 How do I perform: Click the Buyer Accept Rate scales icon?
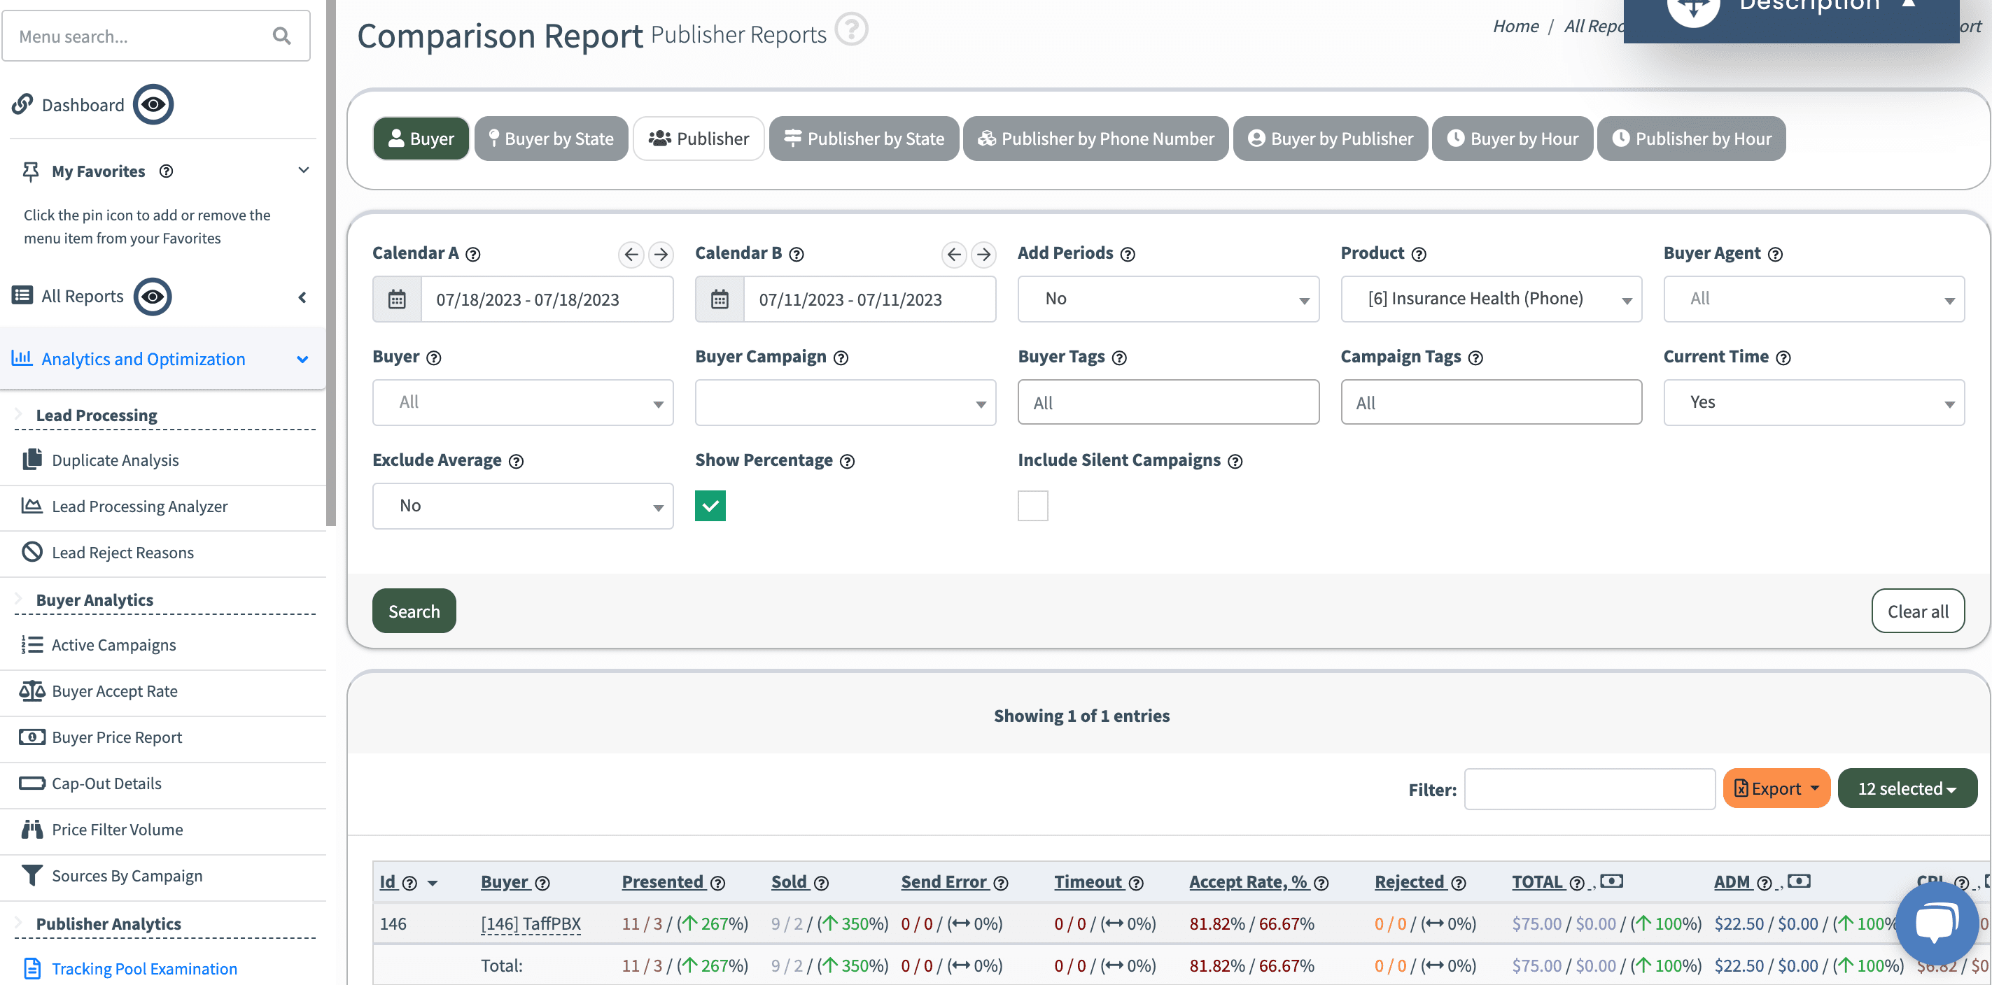31,690
